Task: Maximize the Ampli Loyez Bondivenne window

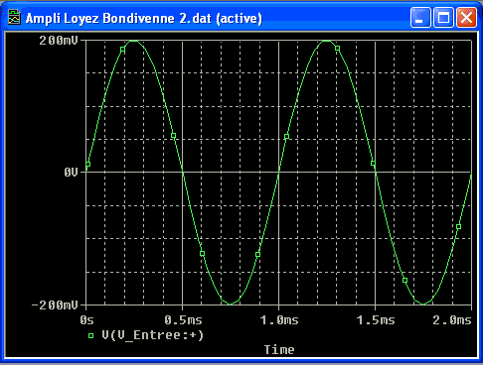Action: [443, 17]
